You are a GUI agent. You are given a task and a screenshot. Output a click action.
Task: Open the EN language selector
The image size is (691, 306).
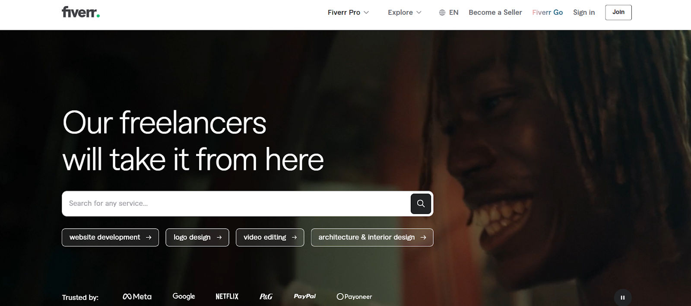click(x=453, y=13)
